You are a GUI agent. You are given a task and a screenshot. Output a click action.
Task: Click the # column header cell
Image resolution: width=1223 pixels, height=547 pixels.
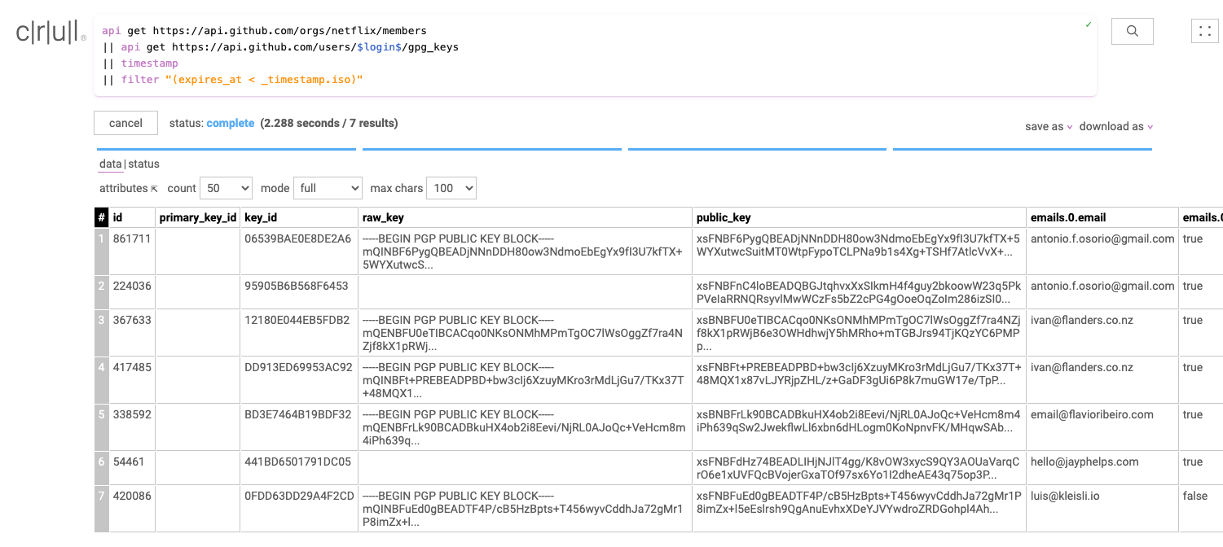(101, 217)
